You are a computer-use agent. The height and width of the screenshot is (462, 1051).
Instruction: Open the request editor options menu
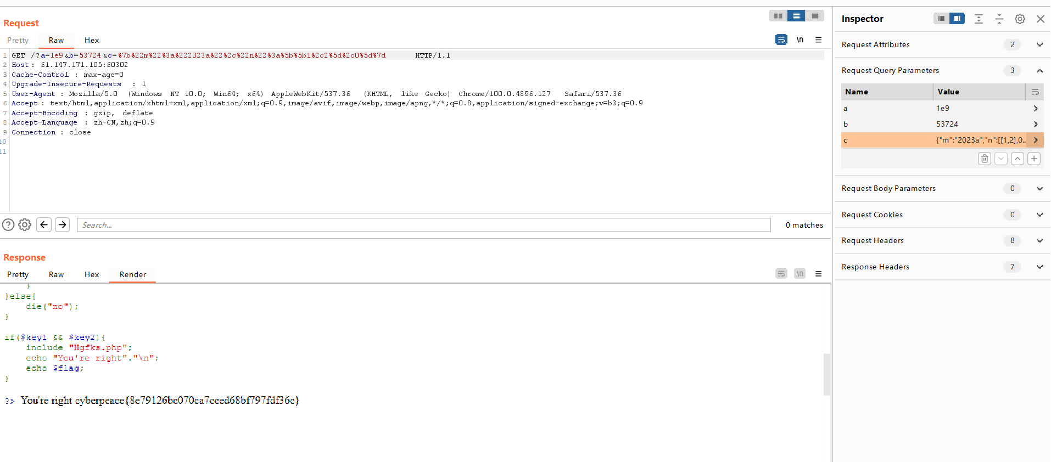pyautogui.click(x=818, y=40)
